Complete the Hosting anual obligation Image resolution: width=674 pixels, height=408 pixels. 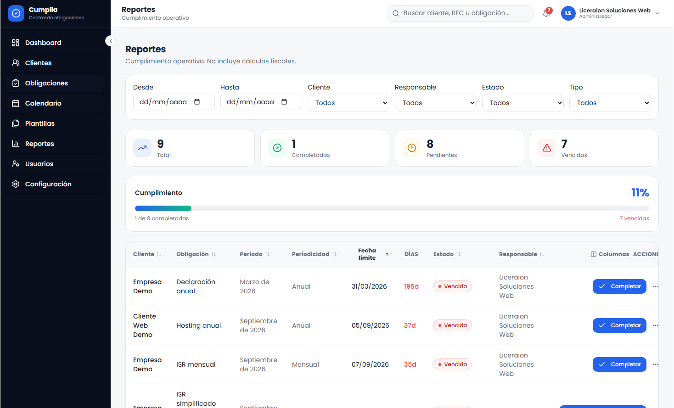tap(619, 325)
